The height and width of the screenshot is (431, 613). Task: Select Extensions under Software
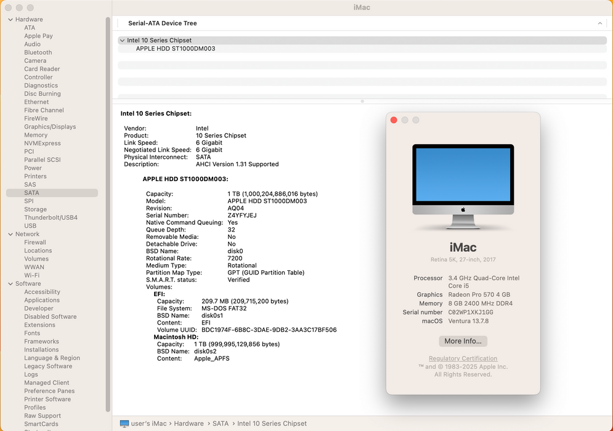point(39,325)
